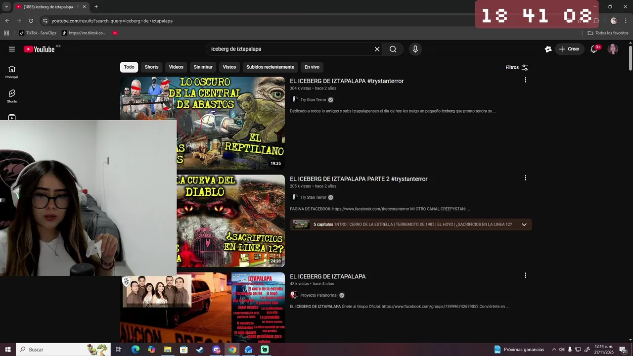Open TikTok - SaraClips bookmark
The image size is (633, 356).
click(38, 33)
